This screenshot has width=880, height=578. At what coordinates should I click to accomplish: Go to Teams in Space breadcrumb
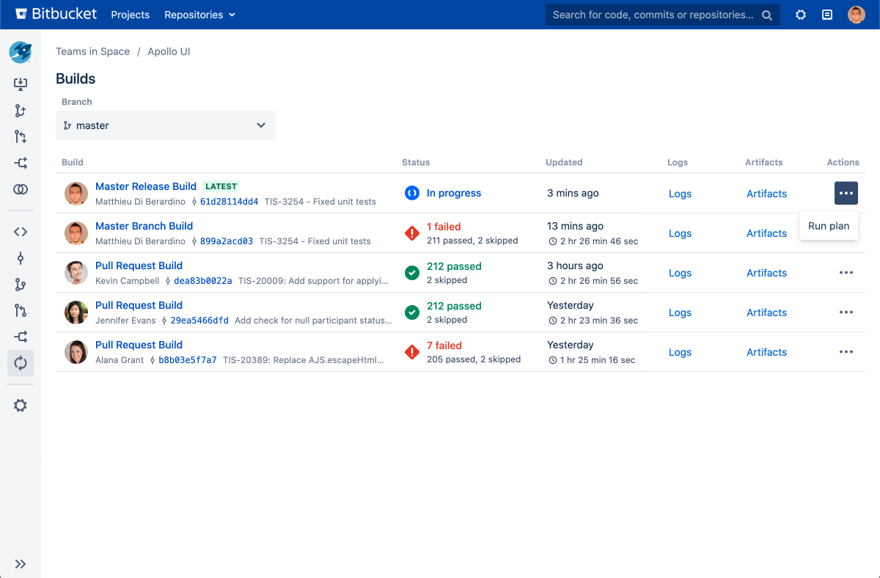93,51
